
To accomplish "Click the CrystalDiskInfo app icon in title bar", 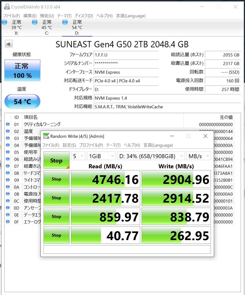I will 7,7.
